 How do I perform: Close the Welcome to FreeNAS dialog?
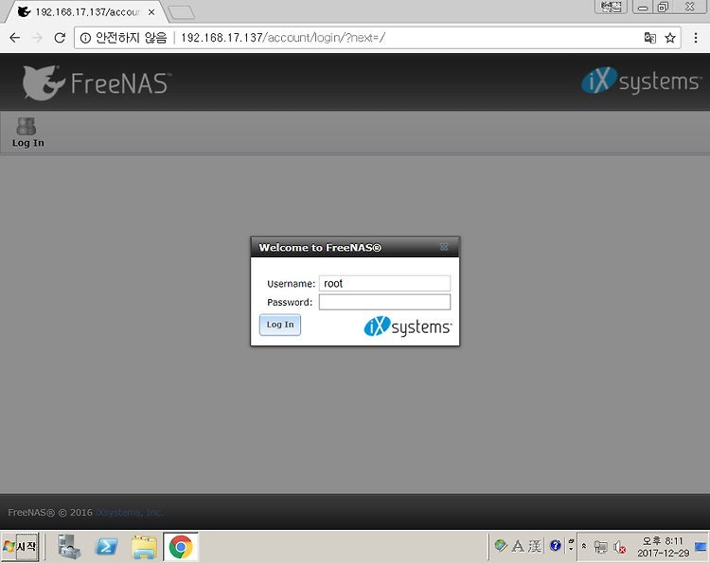(x=444, y=247)
